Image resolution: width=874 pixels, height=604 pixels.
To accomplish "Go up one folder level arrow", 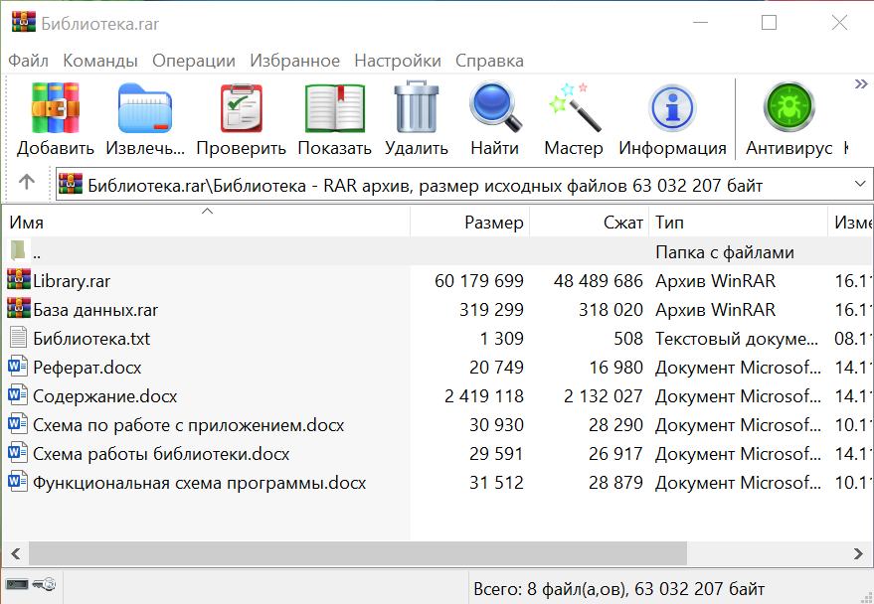I will pyautogui.click(x=27, y=183).
